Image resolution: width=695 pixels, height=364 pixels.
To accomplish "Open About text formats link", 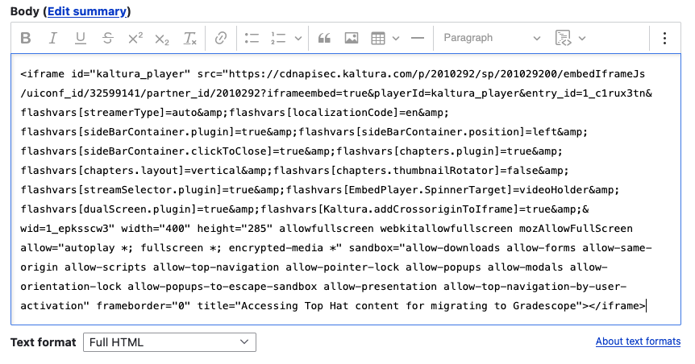I will (638, 341).
